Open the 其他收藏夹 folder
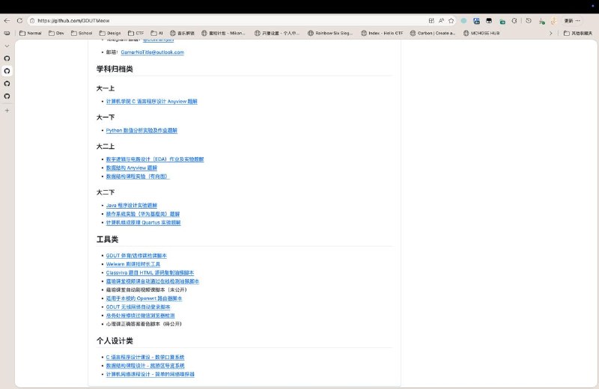 point(578,33)
